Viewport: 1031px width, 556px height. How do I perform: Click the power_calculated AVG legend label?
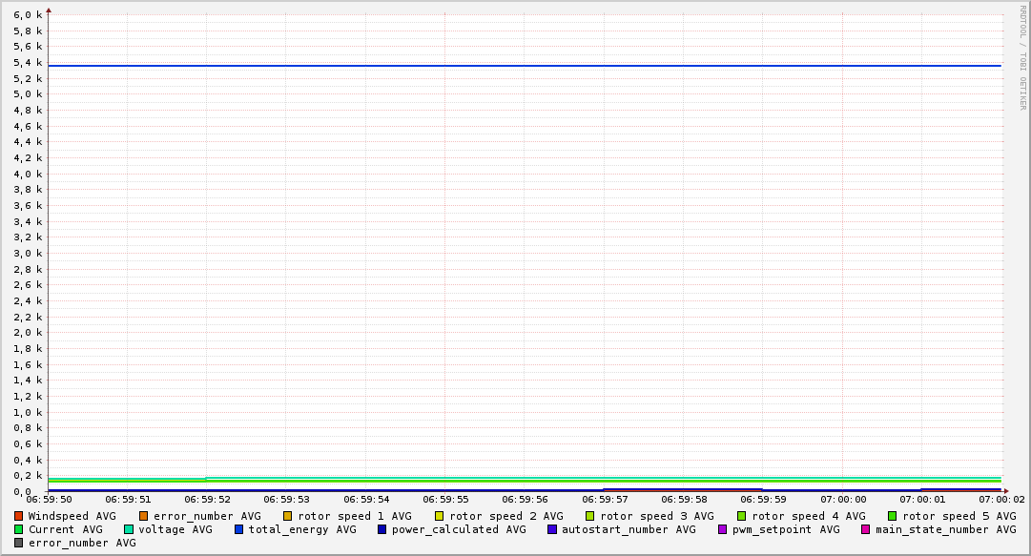point(458,529)
